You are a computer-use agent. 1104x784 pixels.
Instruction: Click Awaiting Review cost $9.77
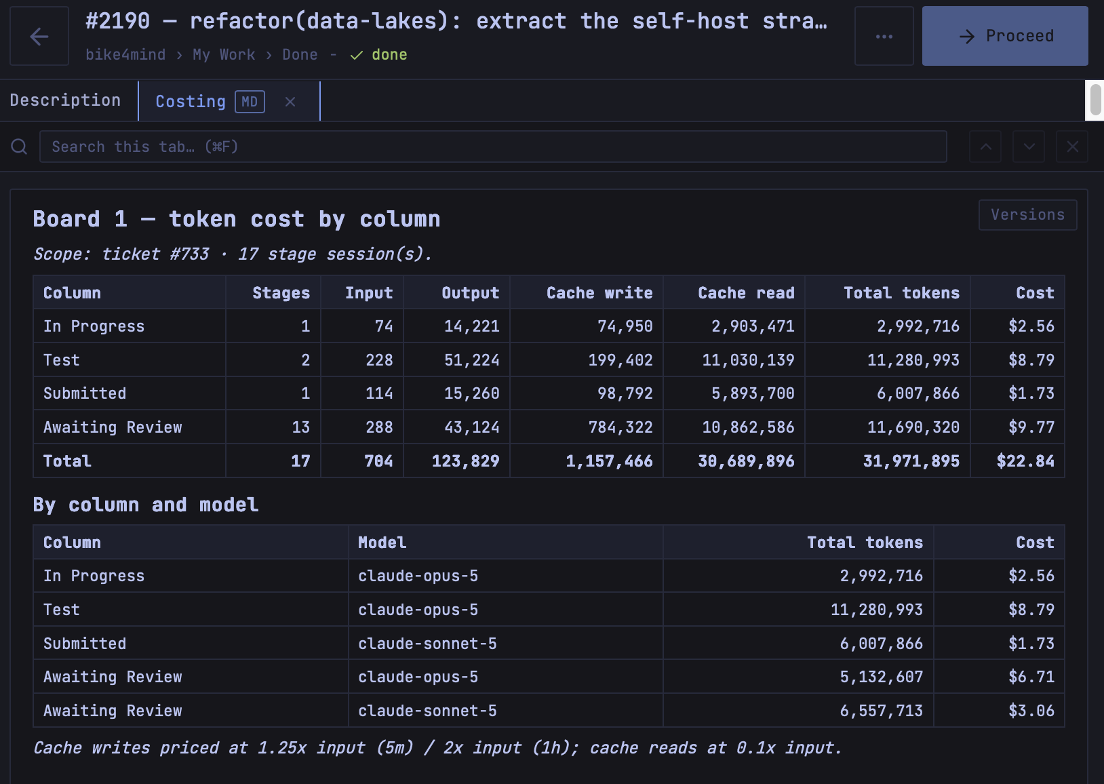click(1031, 427)
